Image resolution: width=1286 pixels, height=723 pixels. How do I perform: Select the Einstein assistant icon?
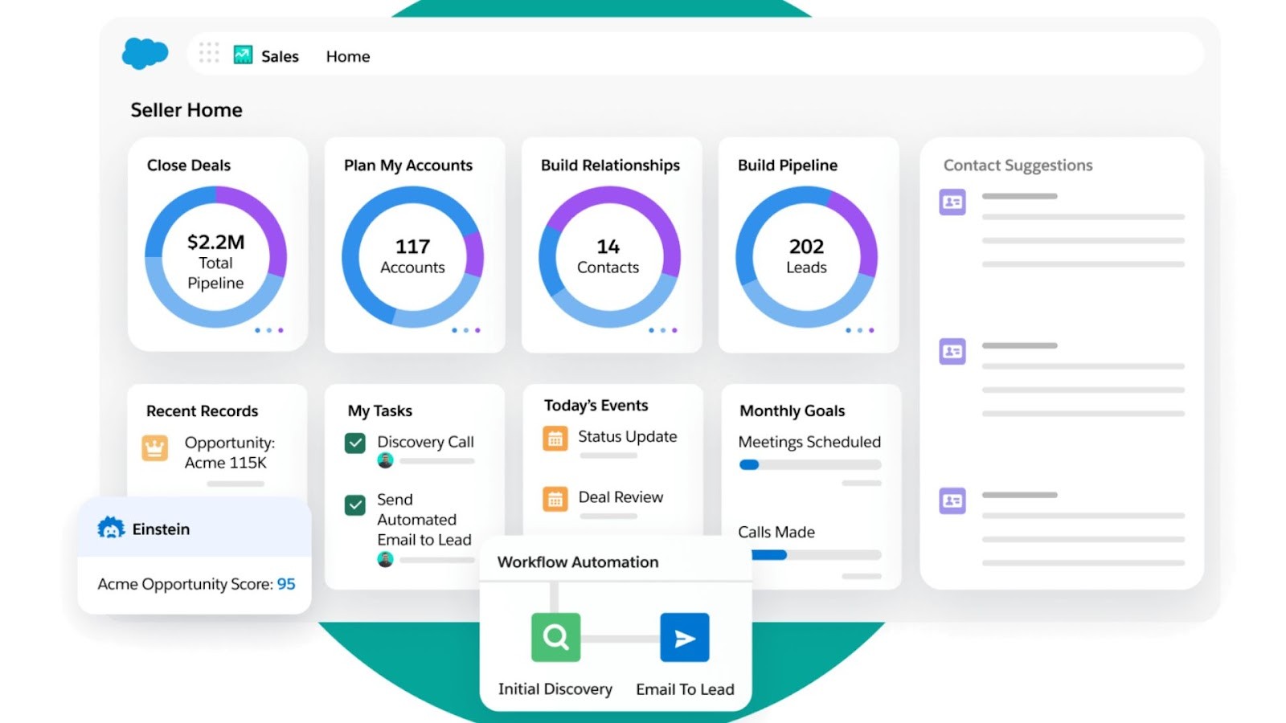click(113, 529)
